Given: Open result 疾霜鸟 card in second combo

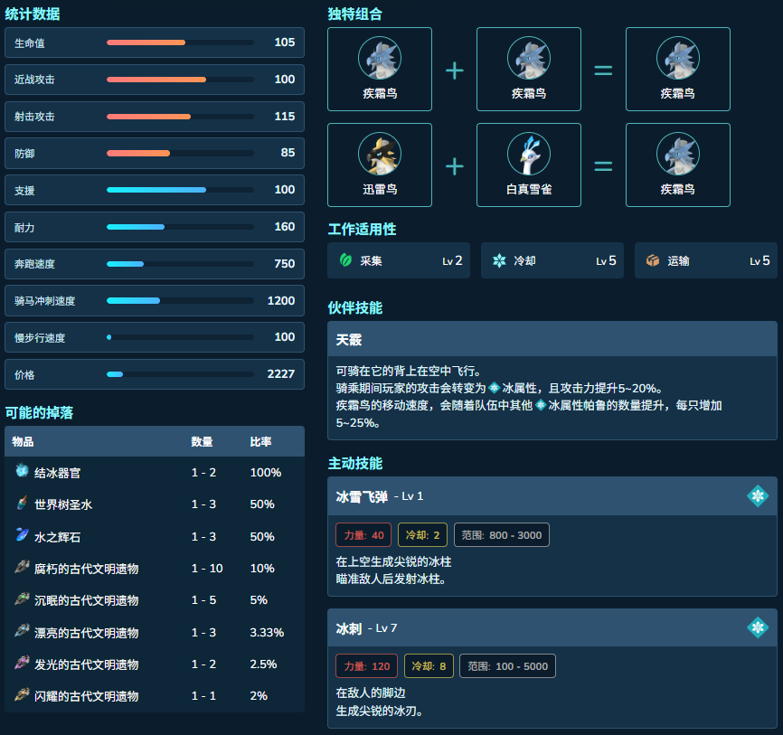Looking at the screenshot, I should pos(677,165).
